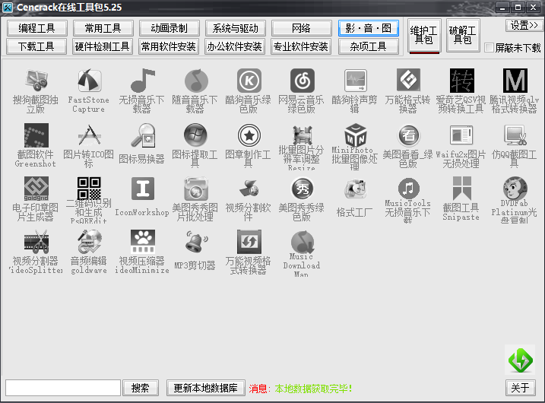Open MP3剪切器 bell icon
The width and height of the screenshot is (545, 403).
tap(195, 242)
